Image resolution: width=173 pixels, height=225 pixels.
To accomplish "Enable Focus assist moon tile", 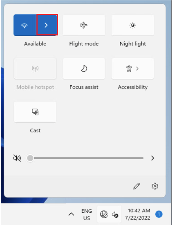I will click(84, 69).
